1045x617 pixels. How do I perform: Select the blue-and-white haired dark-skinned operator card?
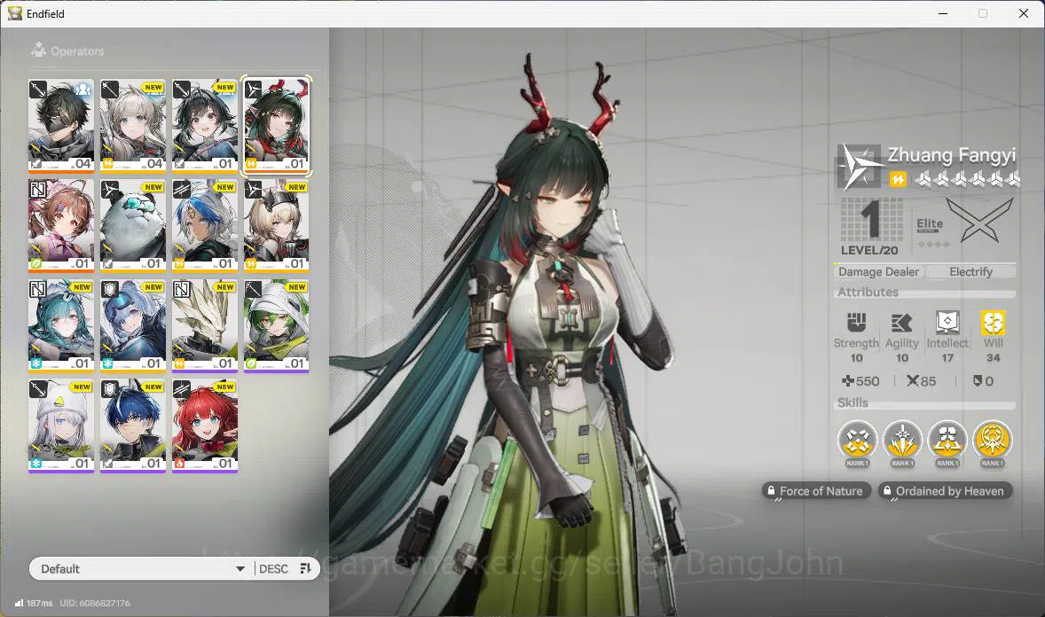(x=205, y=225)
